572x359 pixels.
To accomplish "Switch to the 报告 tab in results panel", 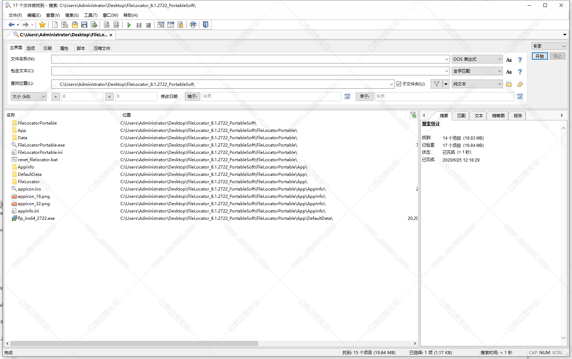I will point(518,116).
